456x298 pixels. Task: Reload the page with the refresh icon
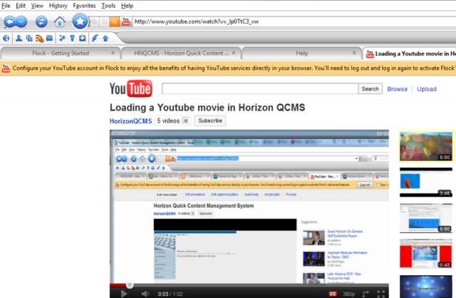(41, 21)
